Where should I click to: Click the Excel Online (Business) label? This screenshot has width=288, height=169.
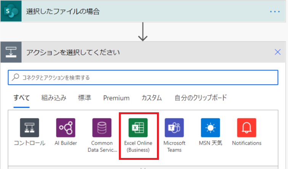(138, 147)
